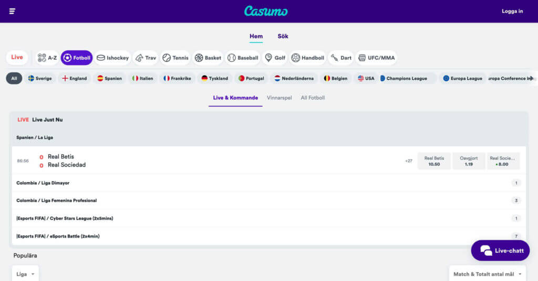The image size is (538, 281).
Task: Open the Liga dropdown
Action: (x=25, y=274)
